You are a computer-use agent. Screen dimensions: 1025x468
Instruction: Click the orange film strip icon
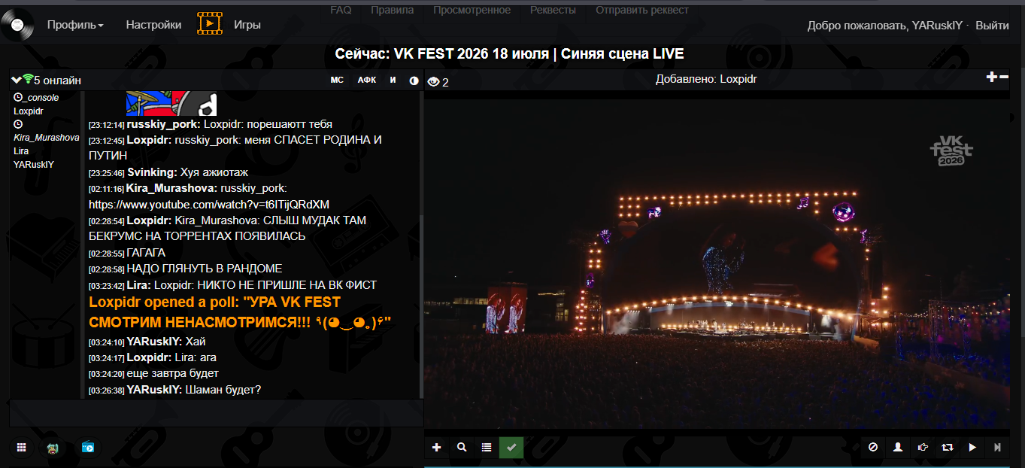[210, 24]
